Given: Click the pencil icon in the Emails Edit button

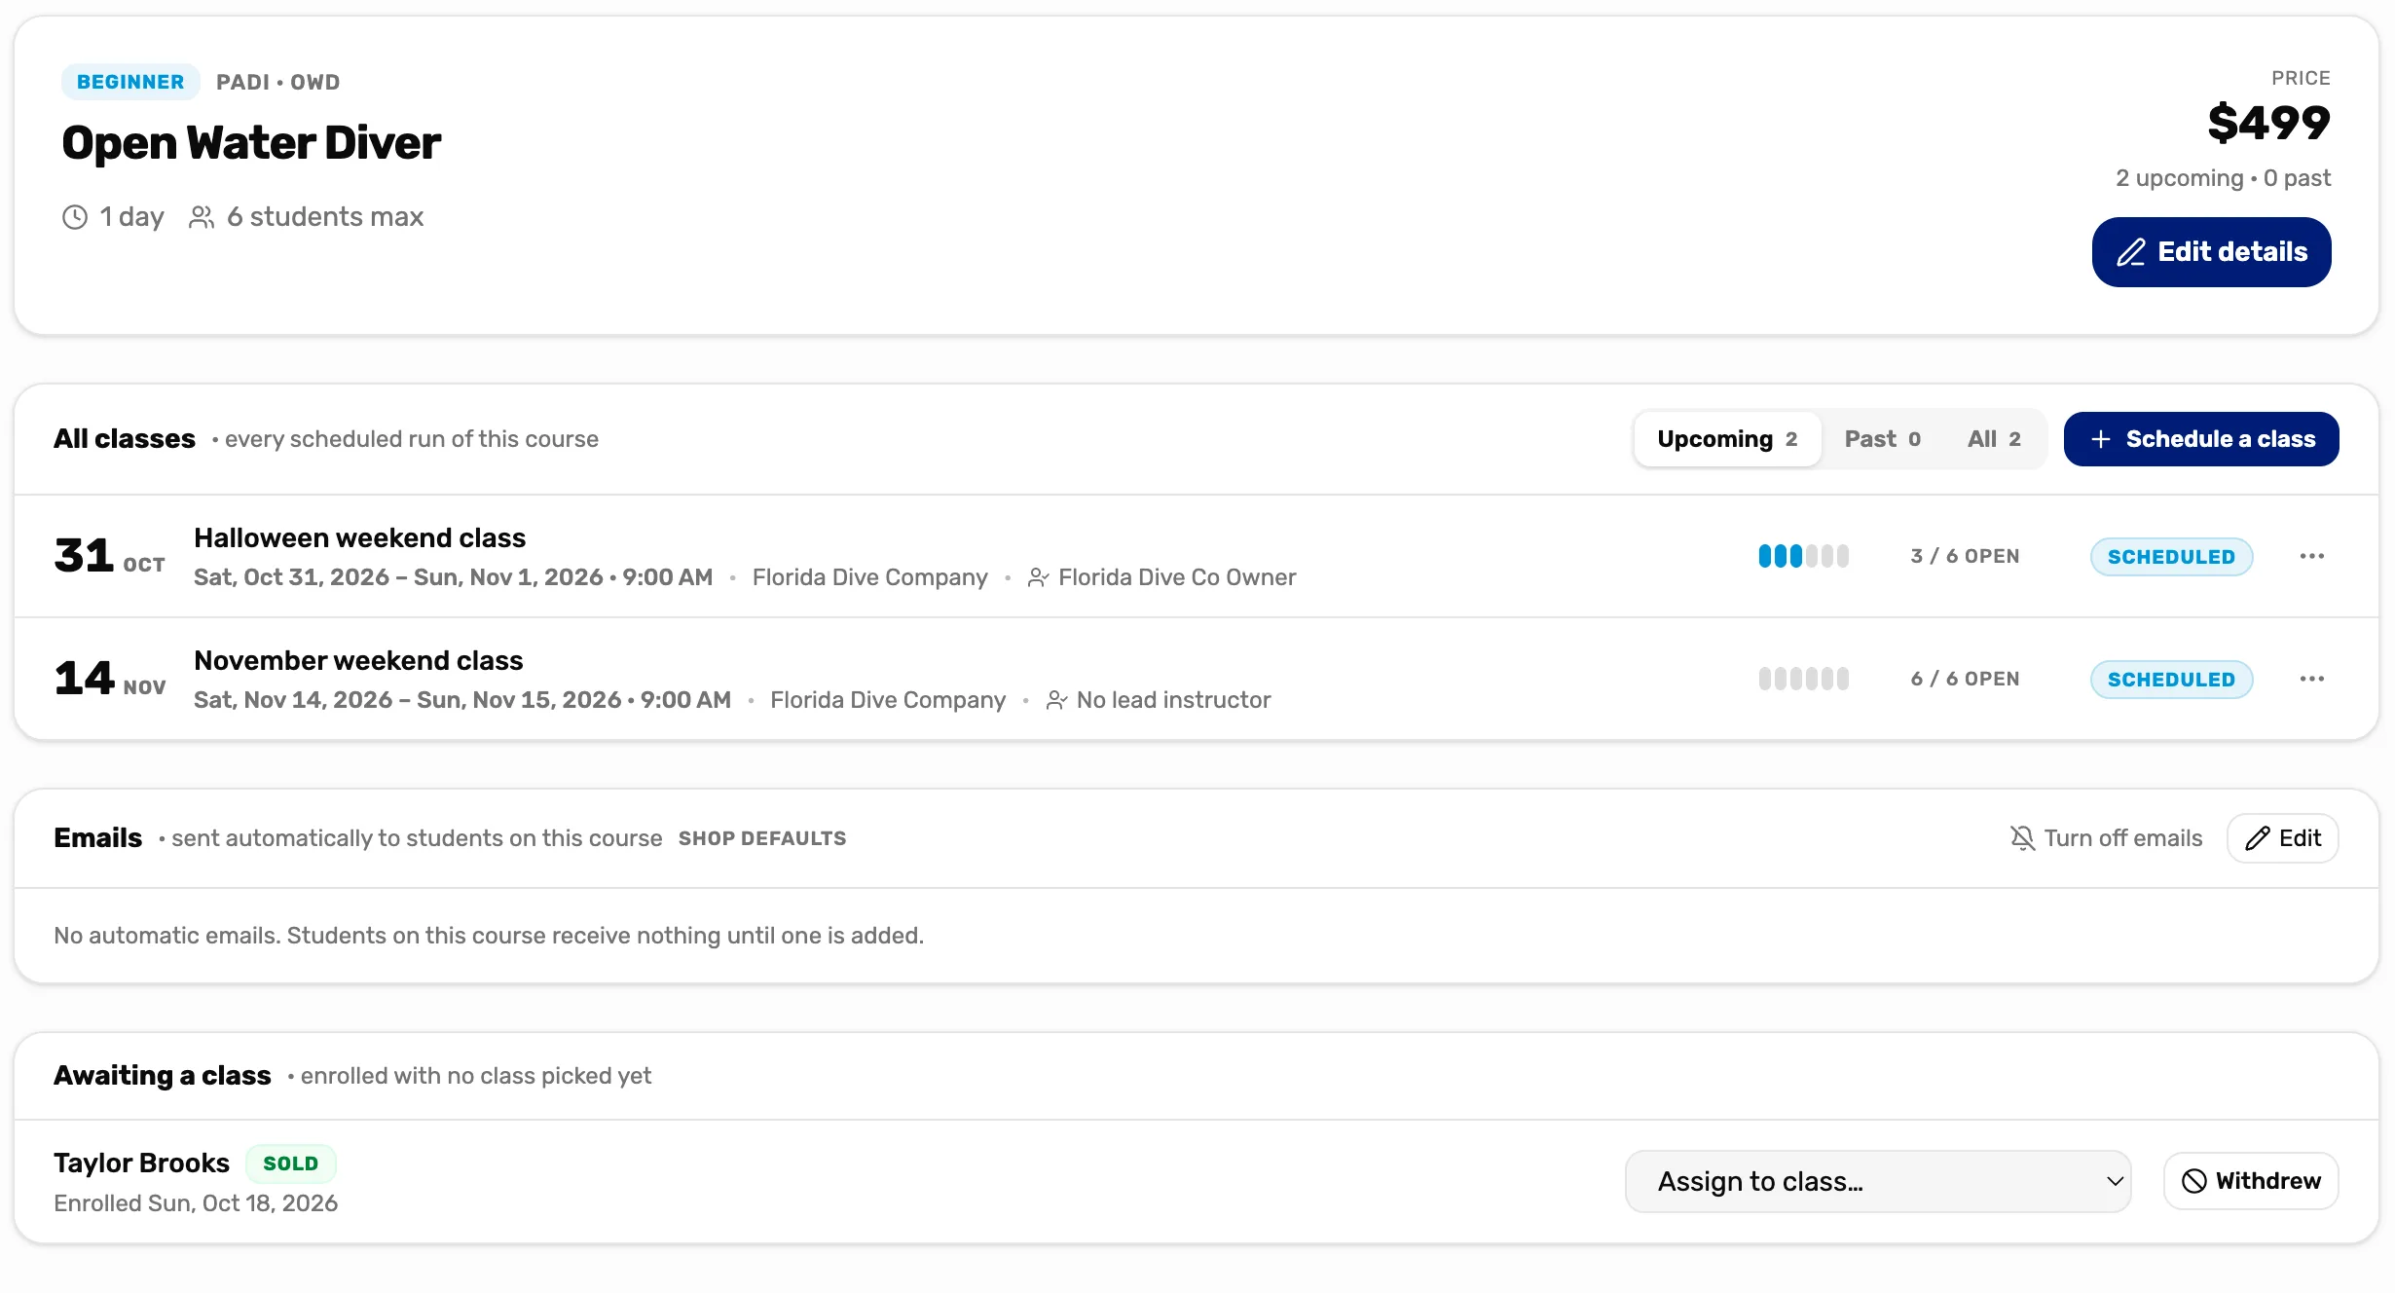Looking at the screenshot, I should tap(2258, 838).
